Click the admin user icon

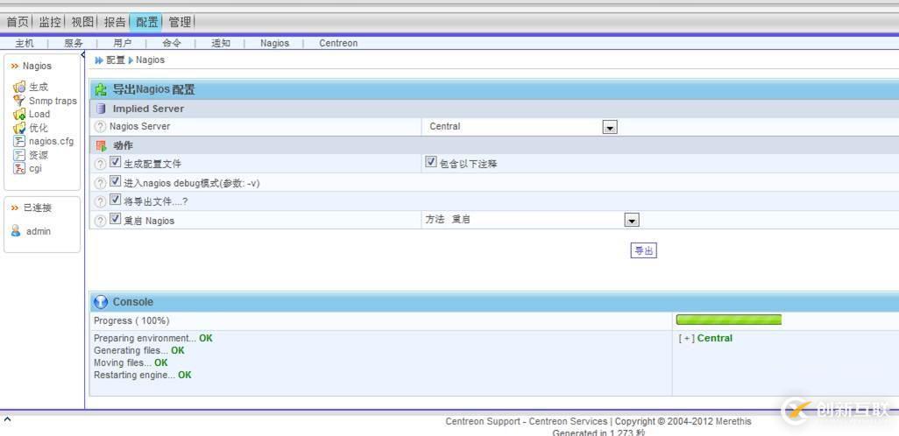pyautogui.click(x=16, y=231)
